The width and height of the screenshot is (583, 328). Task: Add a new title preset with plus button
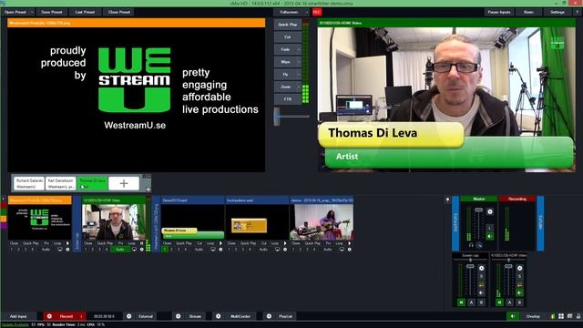point(124,183)
